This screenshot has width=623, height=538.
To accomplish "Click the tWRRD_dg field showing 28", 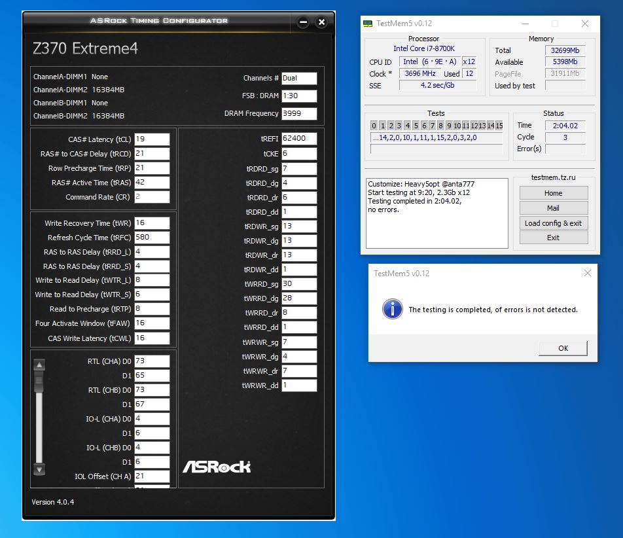I will (299, 298).
